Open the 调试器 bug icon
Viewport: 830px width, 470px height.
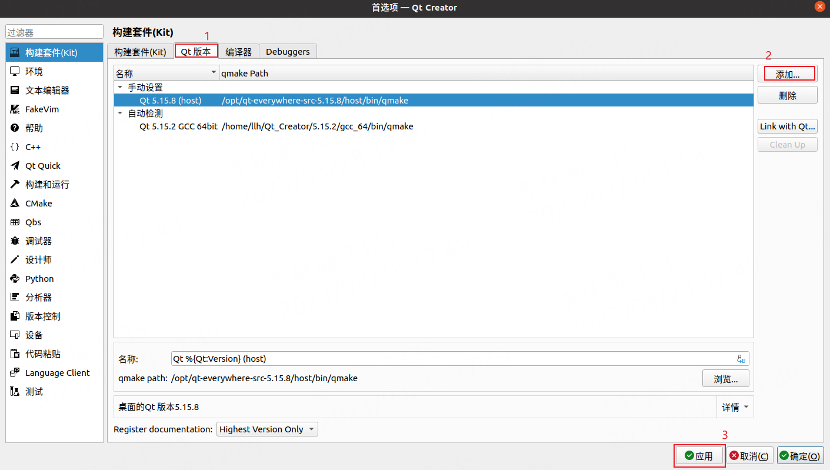tap(15, 241)
